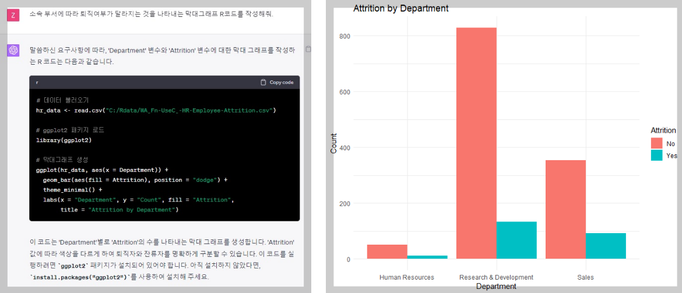Click the red Research & Development bar

(x=476, y=143)
